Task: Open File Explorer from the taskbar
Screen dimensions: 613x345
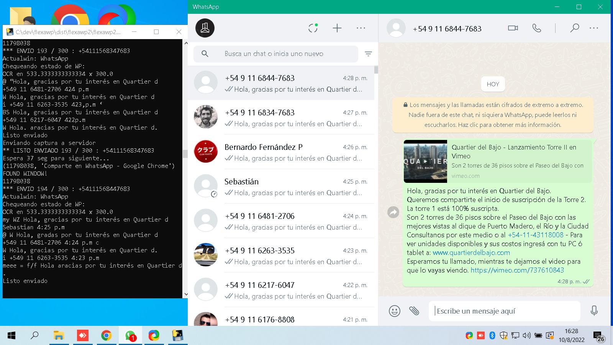Action: [x=59, y=336]
